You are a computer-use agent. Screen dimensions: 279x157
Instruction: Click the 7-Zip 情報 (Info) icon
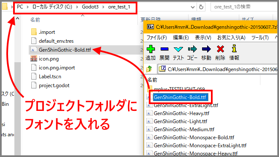234,49
